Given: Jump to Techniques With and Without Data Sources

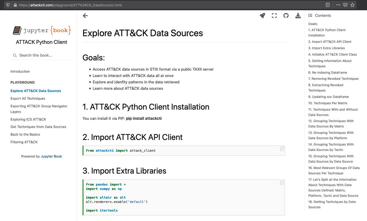Looking at the screenshot, I should [x=333, y=112].
